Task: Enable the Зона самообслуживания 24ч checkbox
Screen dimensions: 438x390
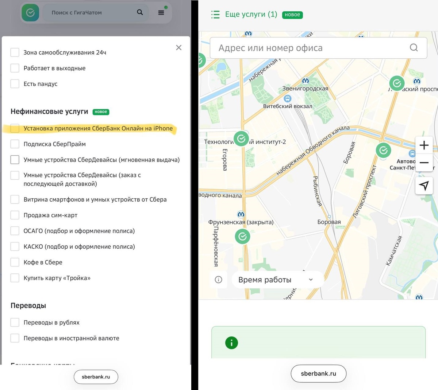Action: (x=15, y=52)
